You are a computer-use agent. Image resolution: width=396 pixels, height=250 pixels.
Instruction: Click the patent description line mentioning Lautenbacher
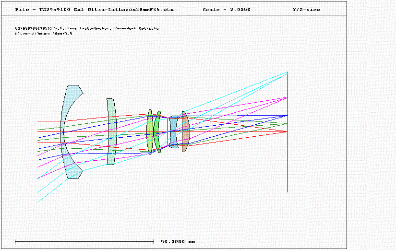[87, 28]
